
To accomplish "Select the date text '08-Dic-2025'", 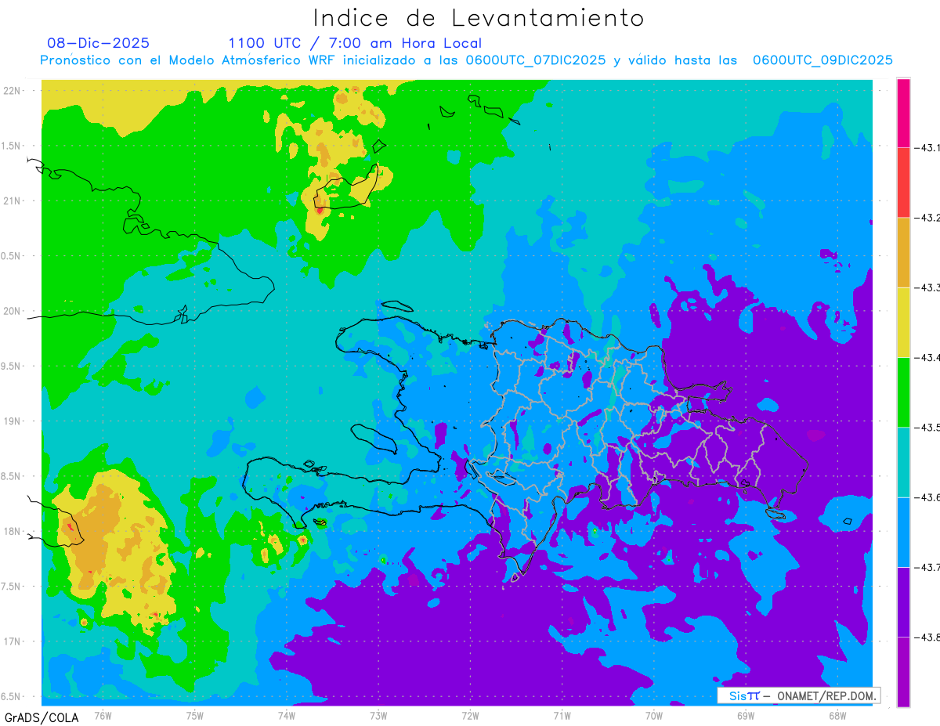I will pyautogui.click(x=98, y=43).
